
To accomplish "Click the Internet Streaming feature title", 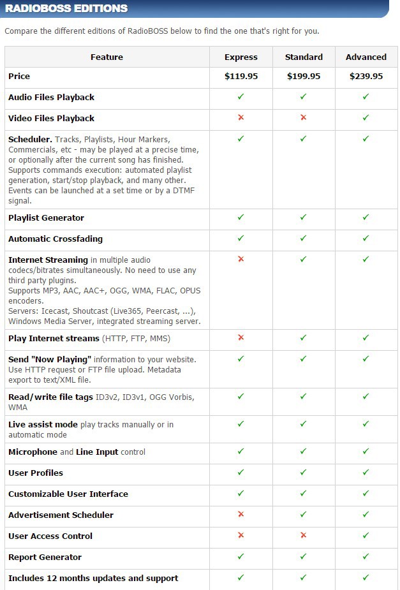I will pyautogui.click(x=48, y=260).
